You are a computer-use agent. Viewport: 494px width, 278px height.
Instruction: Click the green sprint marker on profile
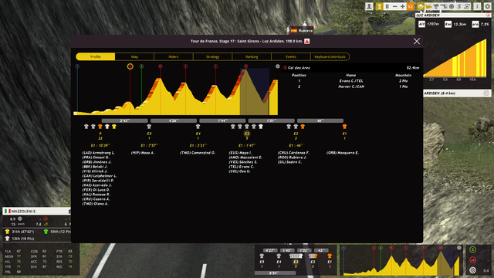(141, 66)
